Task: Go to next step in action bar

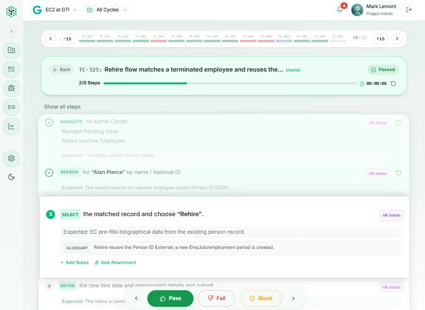Action: (293, 298)
